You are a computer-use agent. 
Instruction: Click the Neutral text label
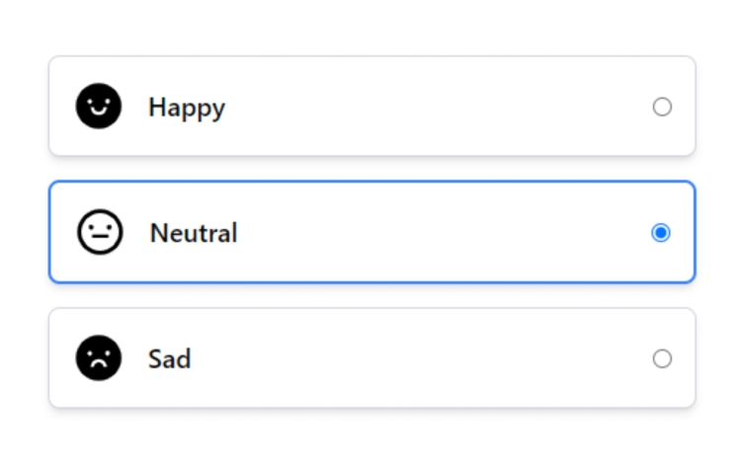click(194, 233)
